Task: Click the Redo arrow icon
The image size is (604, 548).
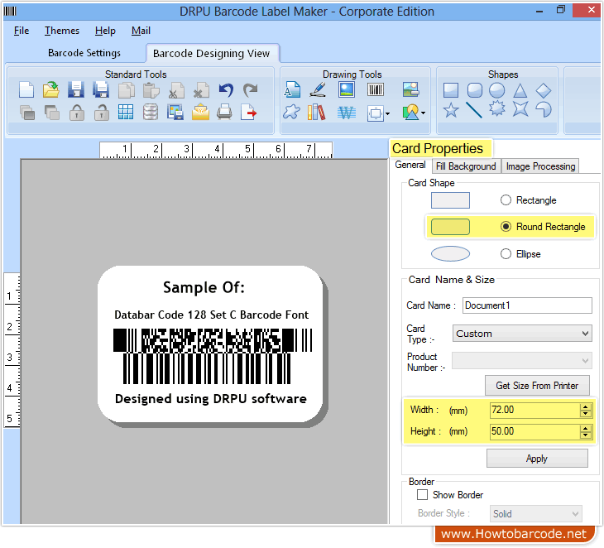Action: coord(251,90)
